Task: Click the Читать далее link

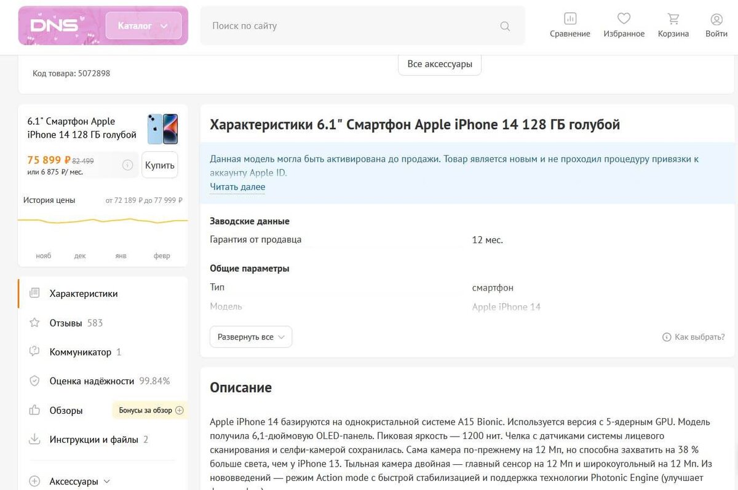Action: point(237,187)
